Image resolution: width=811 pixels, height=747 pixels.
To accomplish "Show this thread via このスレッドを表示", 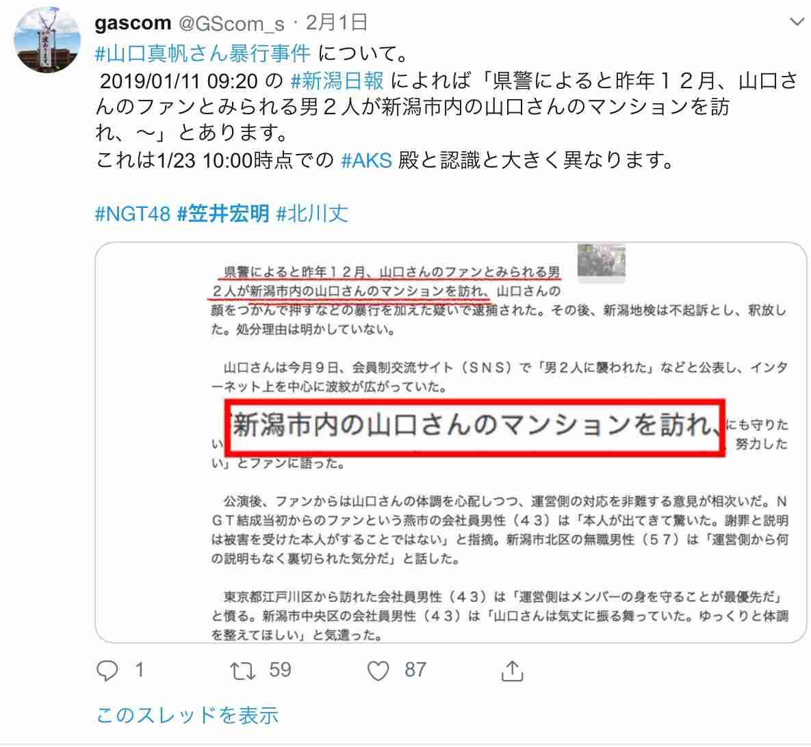I will click(188, 715).
